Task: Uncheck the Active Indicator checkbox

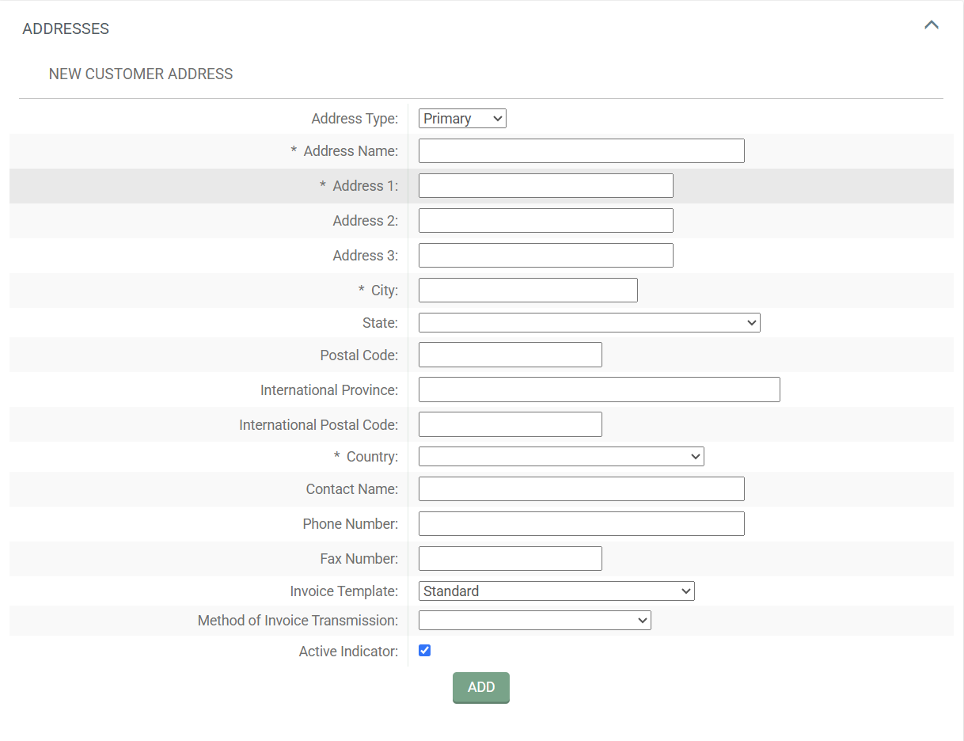Action: click(x=424, y=650)
